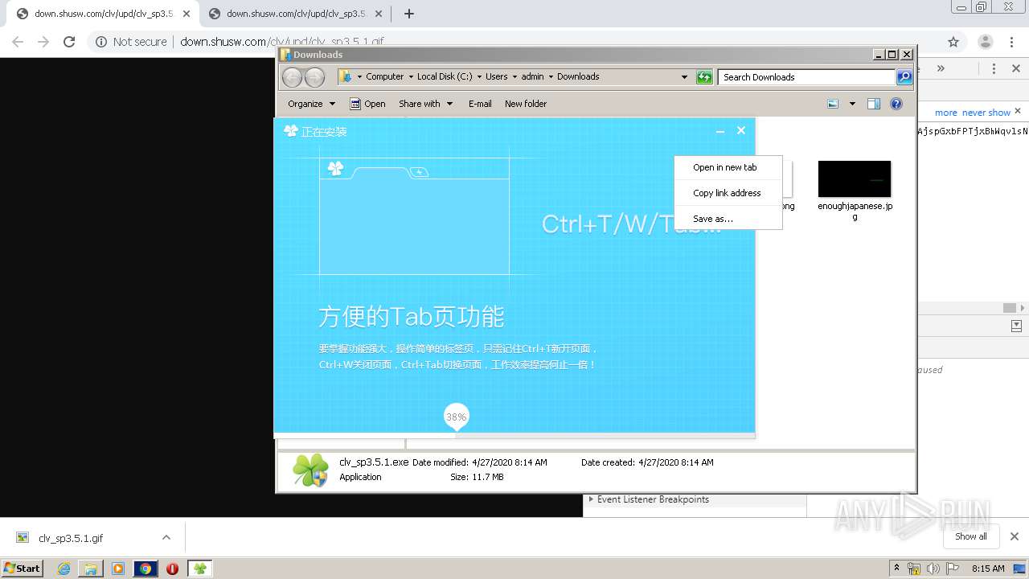1029x579 pixels.
Task: Switch to the first down.shusw.com tab
Action: (103, 14)
